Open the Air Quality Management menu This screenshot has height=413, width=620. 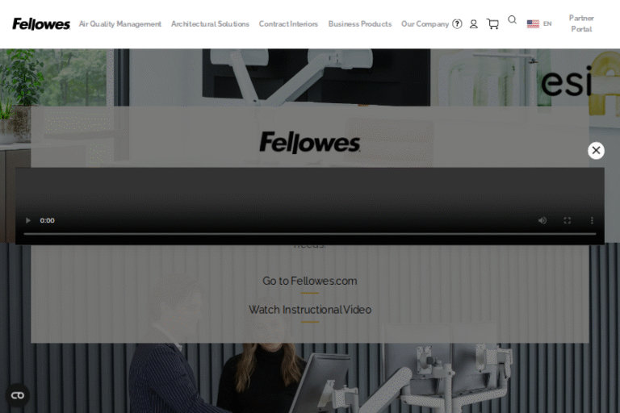(120, 24)
